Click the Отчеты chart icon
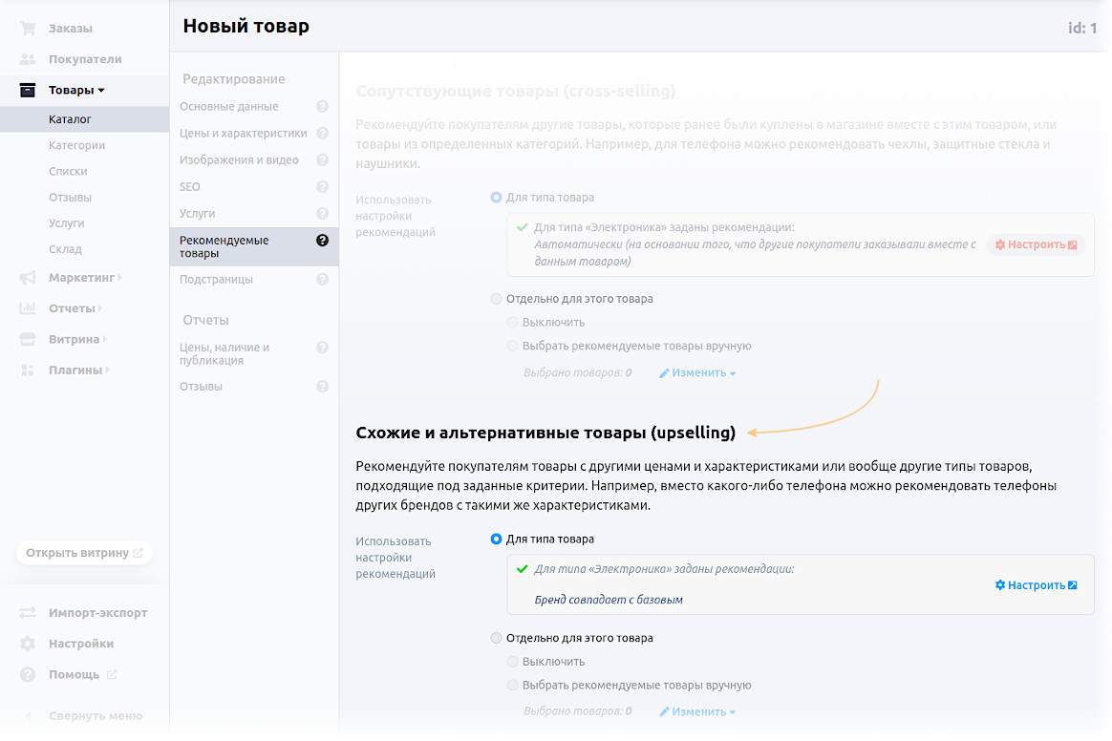Screen dimensions: 1112x741 click(28, 308)
